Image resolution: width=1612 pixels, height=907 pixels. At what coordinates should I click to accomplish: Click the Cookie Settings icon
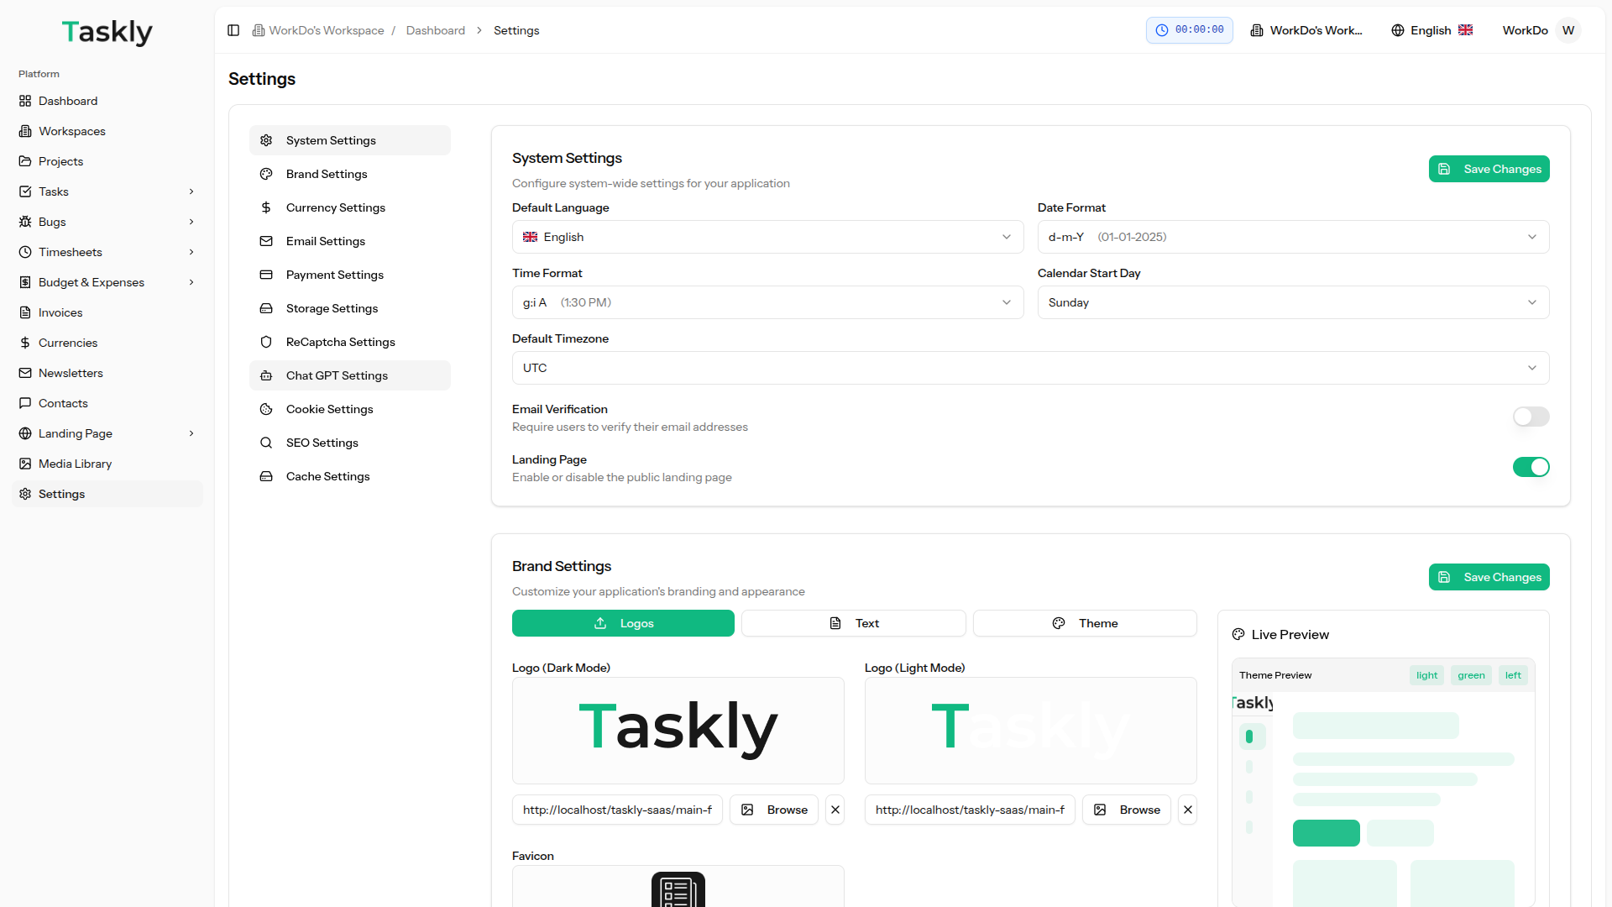tap(266, 409)
